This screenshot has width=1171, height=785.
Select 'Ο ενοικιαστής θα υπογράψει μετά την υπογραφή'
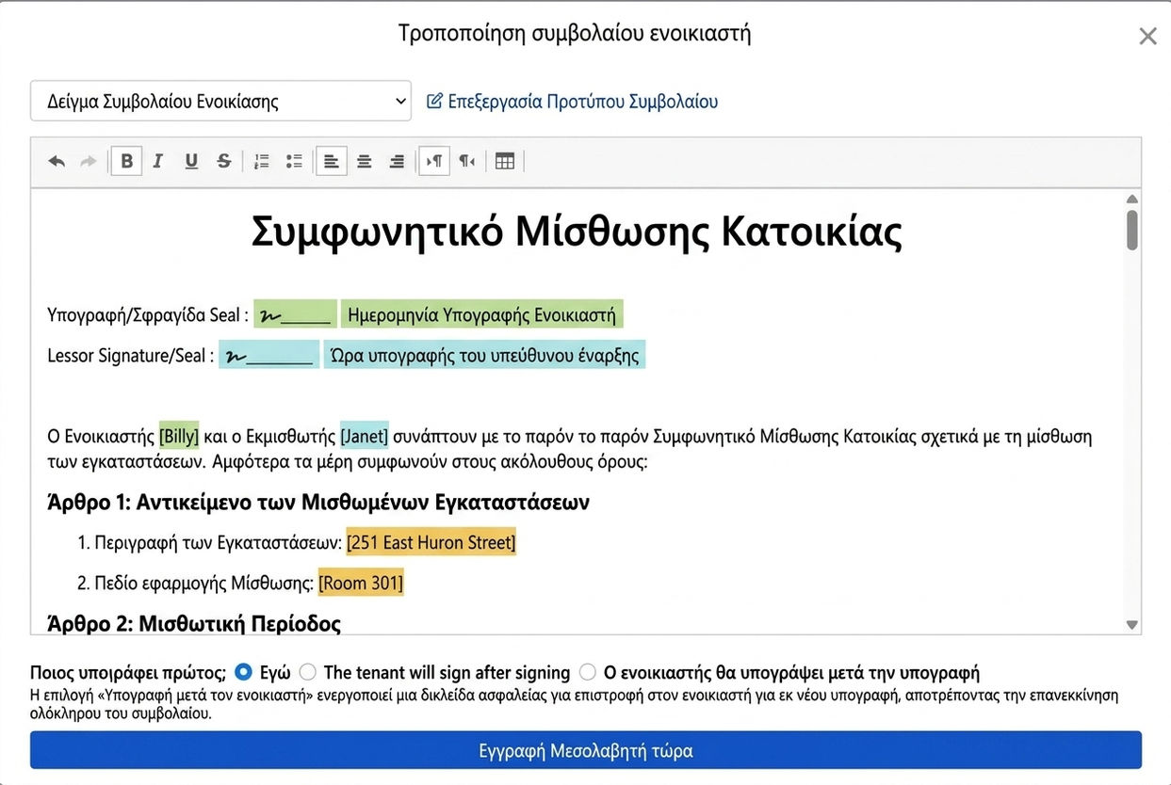[x=588, y=672]
